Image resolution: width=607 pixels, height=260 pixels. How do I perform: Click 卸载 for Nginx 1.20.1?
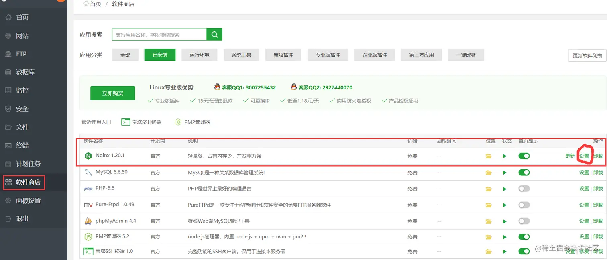tap(598, 156)
